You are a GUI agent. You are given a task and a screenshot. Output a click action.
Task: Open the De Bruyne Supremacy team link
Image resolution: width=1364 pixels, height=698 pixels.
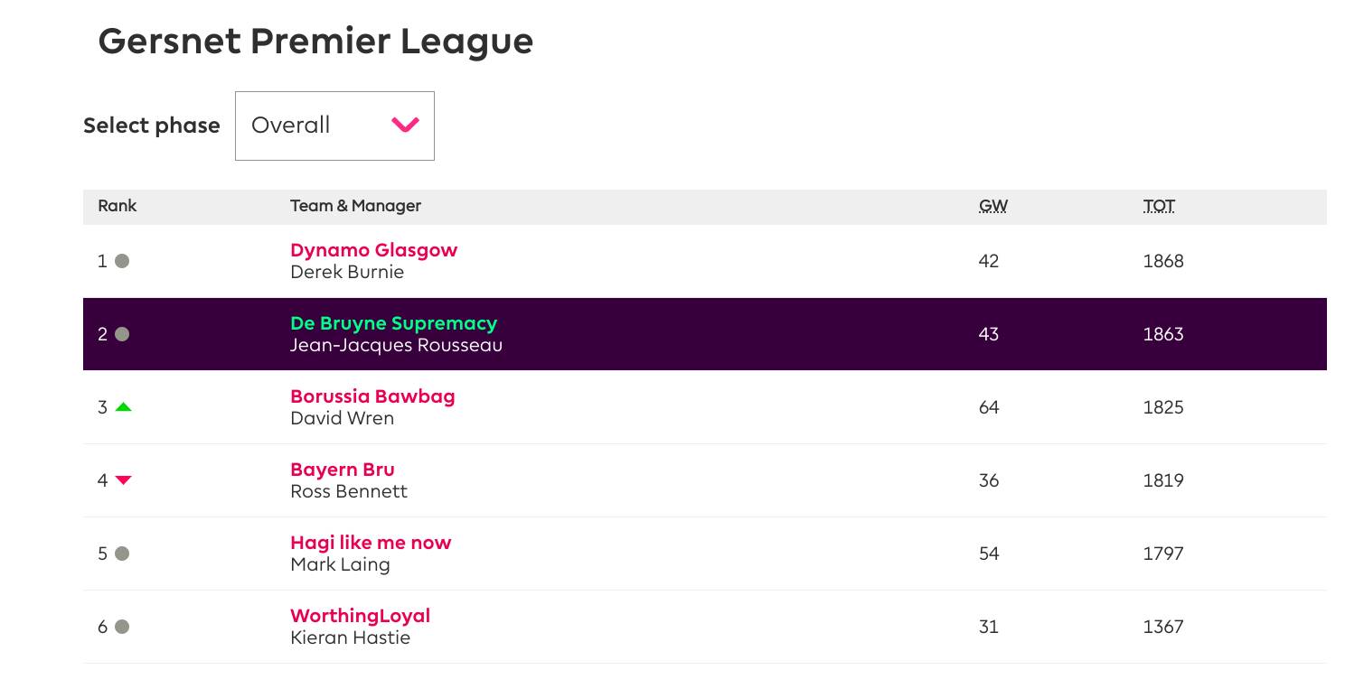pyautogui.click(x=393, y=323)
